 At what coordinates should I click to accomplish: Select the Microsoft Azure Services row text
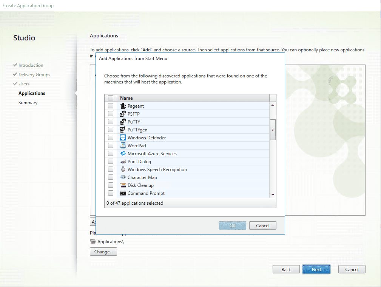(x=152, y=154)
